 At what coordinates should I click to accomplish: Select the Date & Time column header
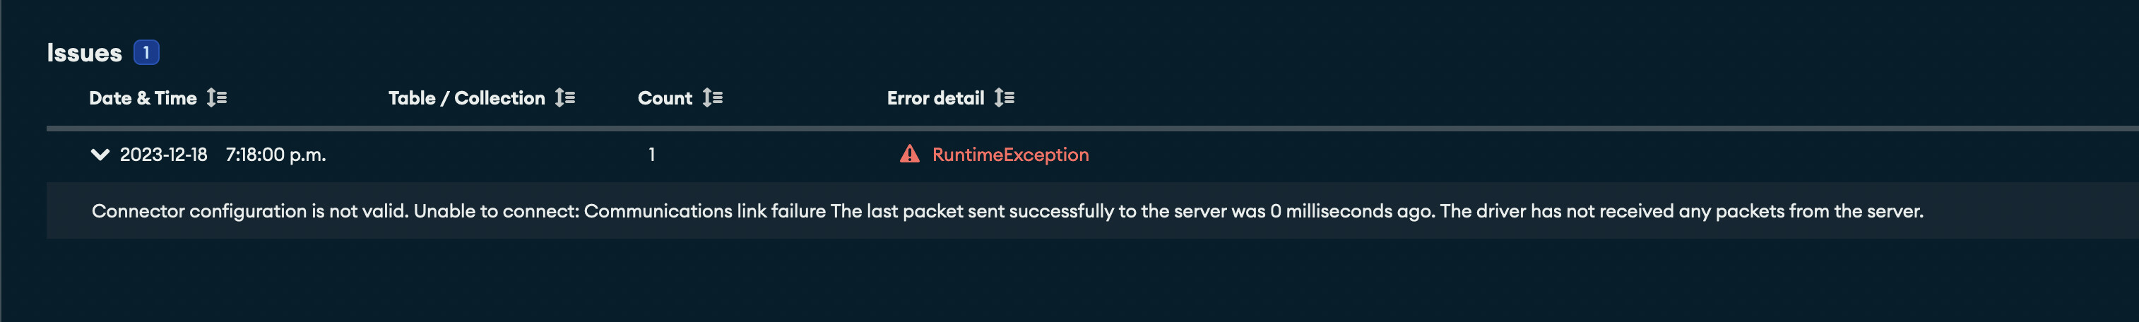point(143,98)
